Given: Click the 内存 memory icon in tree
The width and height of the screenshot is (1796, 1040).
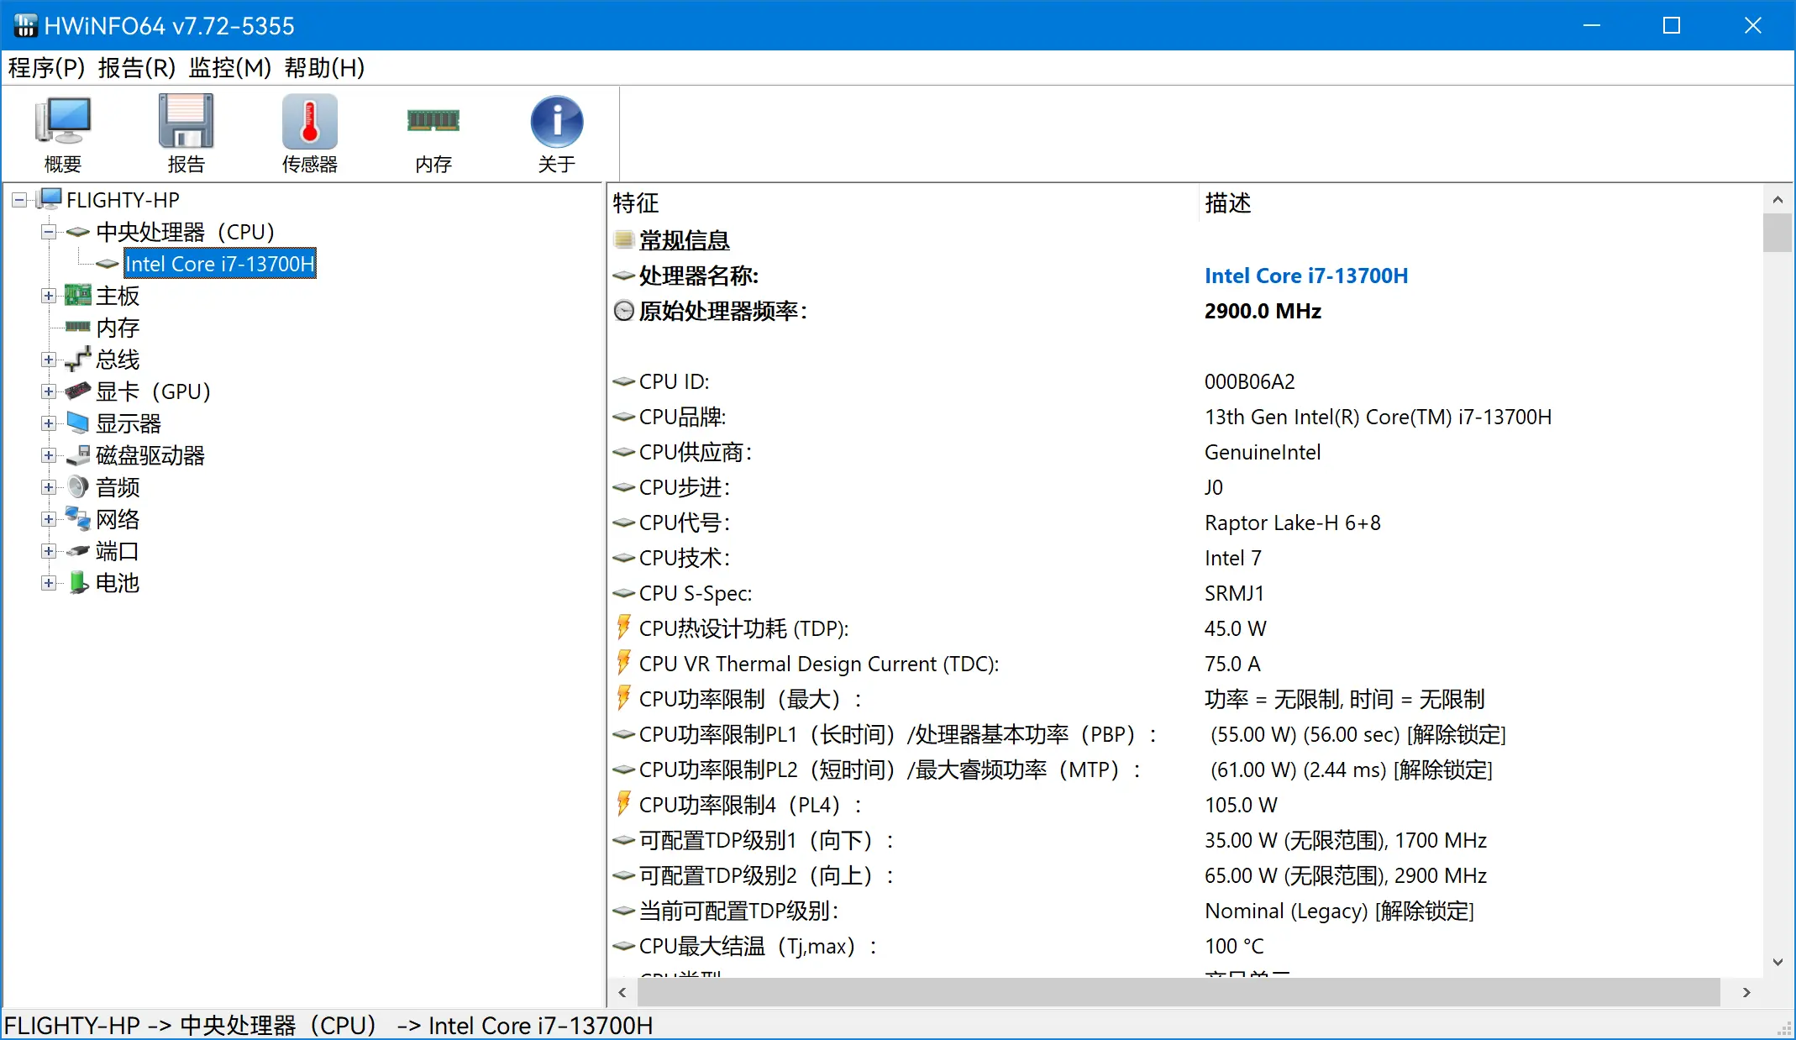Looking at the screenshot, I should [78, 327].
